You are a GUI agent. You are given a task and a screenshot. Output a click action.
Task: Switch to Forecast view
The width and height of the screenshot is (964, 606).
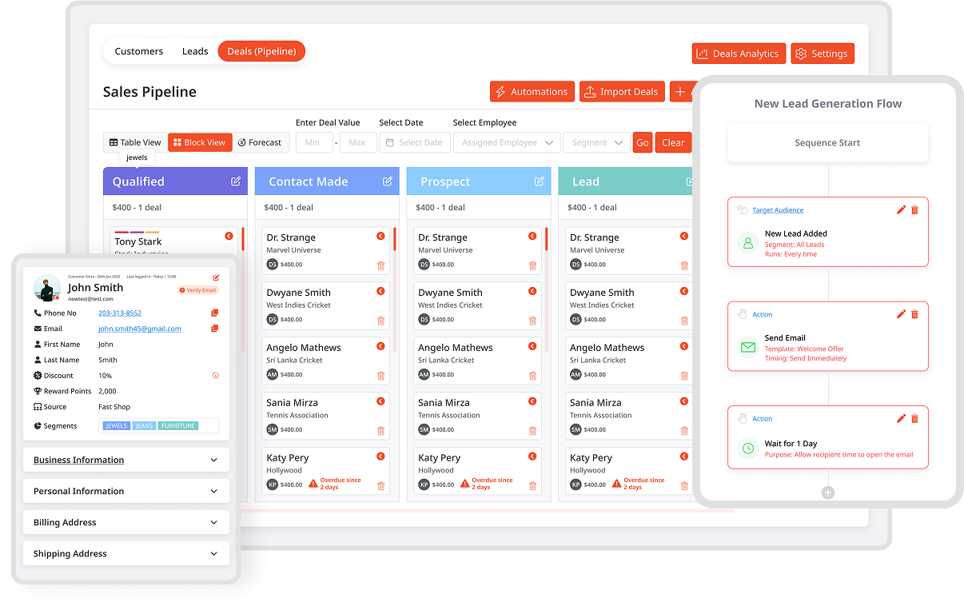[x=260, y=142]
